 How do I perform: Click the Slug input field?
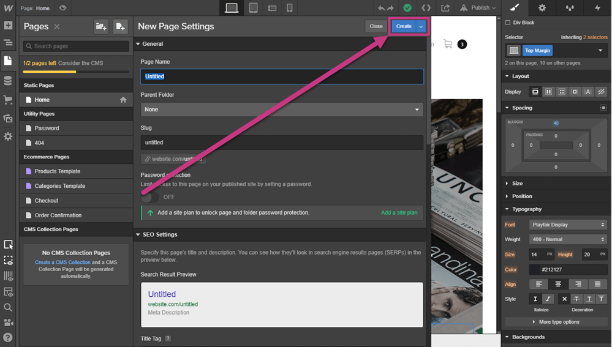282,143
